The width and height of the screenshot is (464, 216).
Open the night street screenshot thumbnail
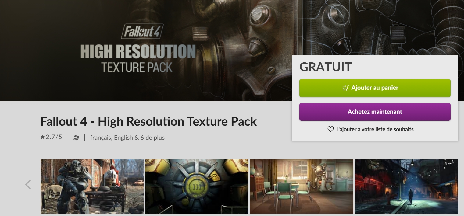tap(406, 186)
